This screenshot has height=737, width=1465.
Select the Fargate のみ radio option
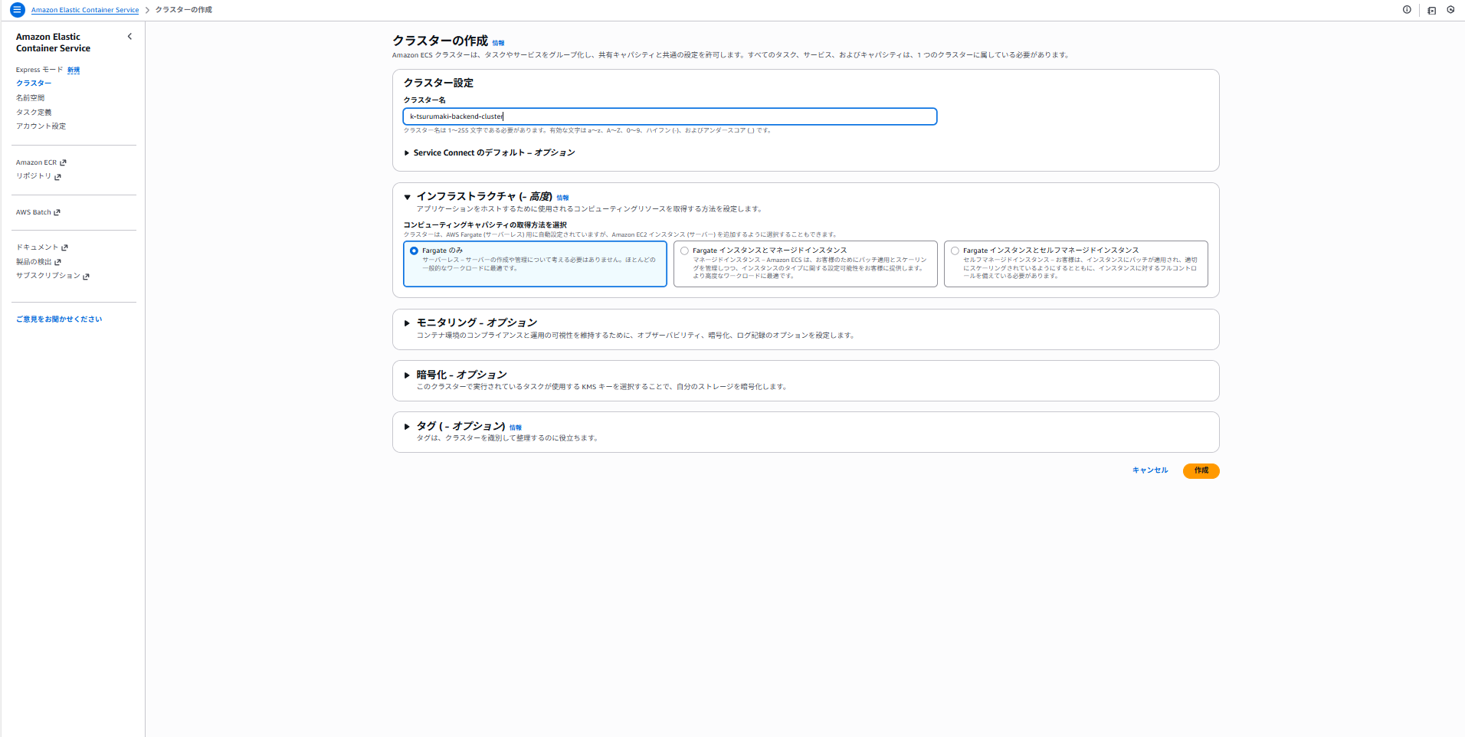point(414,251)
